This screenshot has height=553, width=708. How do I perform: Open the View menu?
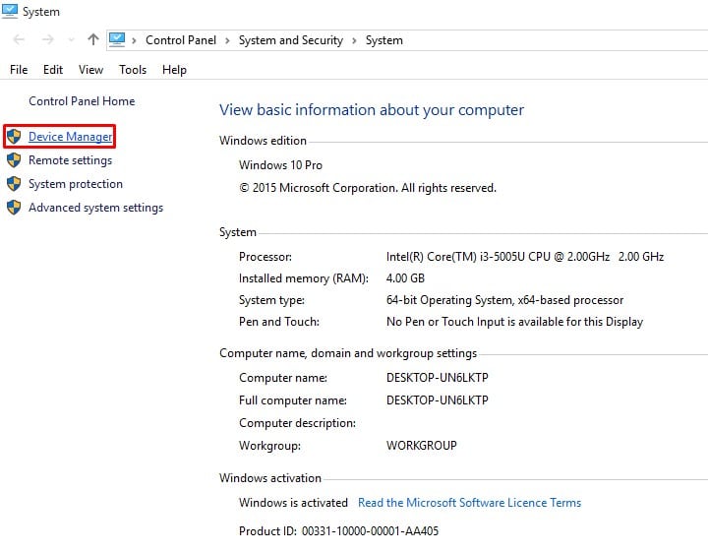(x=90, y=70)
